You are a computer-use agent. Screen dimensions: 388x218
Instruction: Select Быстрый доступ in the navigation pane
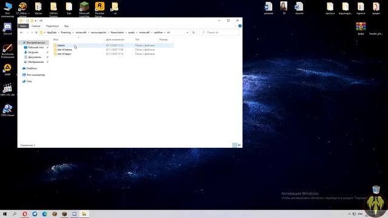(x=34, y=42)
